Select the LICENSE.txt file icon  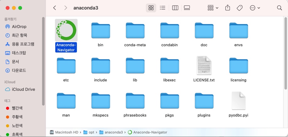[204, 65]
